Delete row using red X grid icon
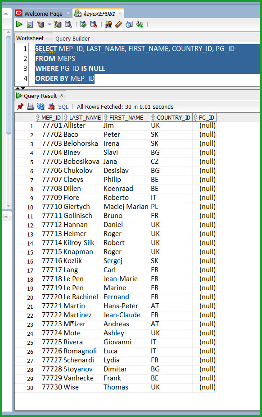Screen dimensions: 262x417 (x=51, y=107)
